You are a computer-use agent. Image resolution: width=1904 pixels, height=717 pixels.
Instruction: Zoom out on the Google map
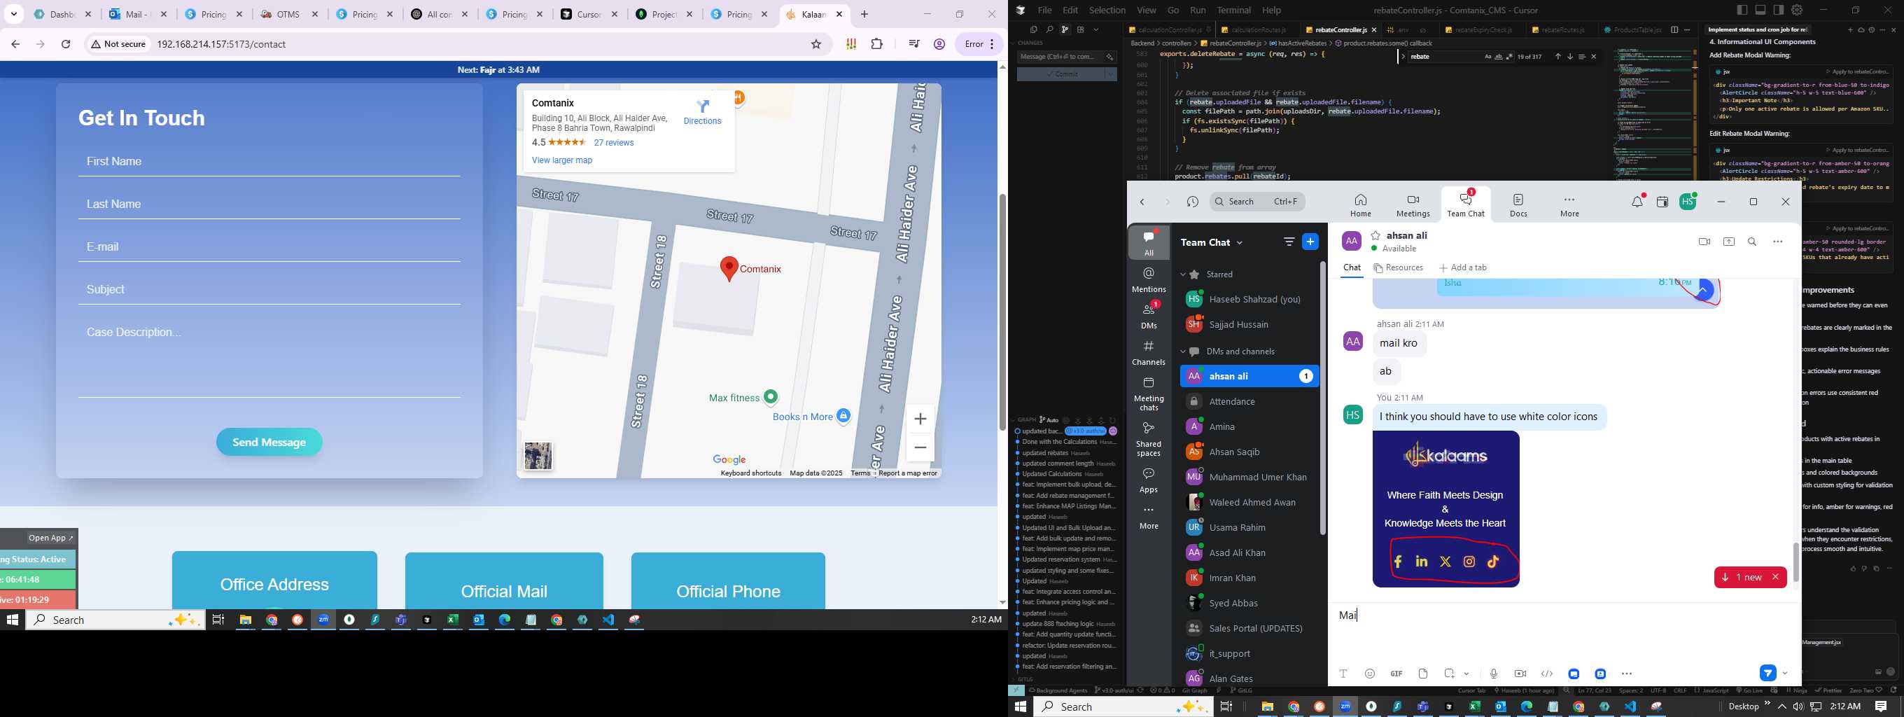(x=920, y=448)
